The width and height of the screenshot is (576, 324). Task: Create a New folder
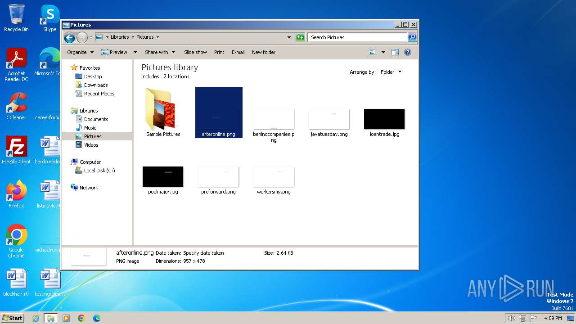pyautogui.click(x=264, y=52)
